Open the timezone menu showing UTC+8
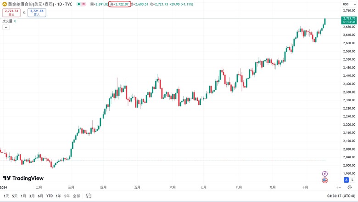The image size is (358, 202). click(x=341, y=196)
